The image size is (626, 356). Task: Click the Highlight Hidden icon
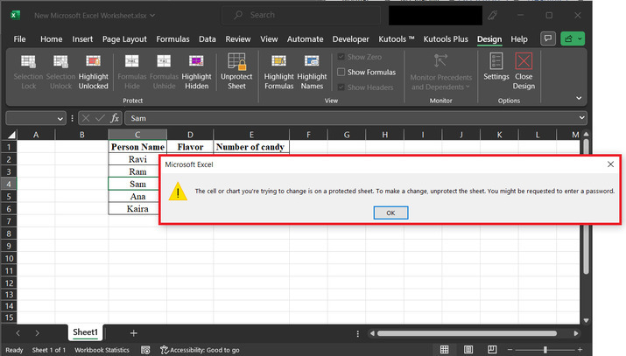196,61
